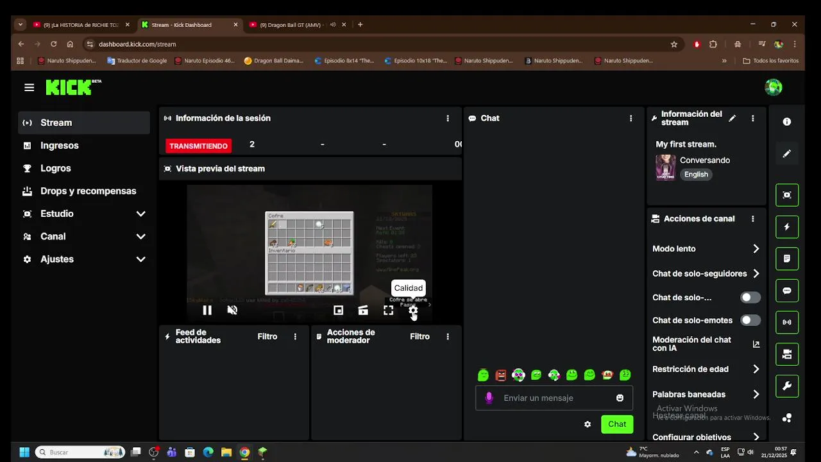Enter fullscreen on stream preview
This screenshot has width=821, height=462.
tap(388, 311)
